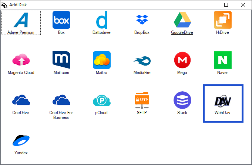Image resolution: width=252 pixels, height=165 pixels.
Task: Click the Magenta Cloud label
Action: pos(21,73)
